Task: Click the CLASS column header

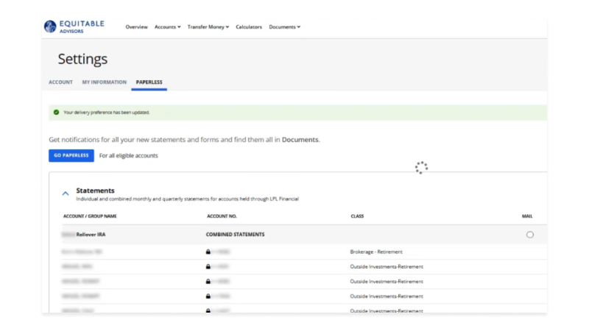Action: coord(357,216)
